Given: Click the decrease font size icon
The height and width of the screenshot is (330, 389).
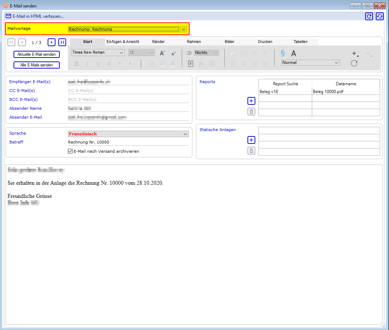Looking at the screenshot, I should click(x=174, y=53).
